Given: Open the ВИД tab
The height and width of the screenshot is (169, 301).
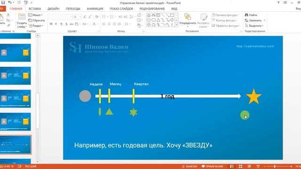Looking at the screenshot, I should point(174,8).
